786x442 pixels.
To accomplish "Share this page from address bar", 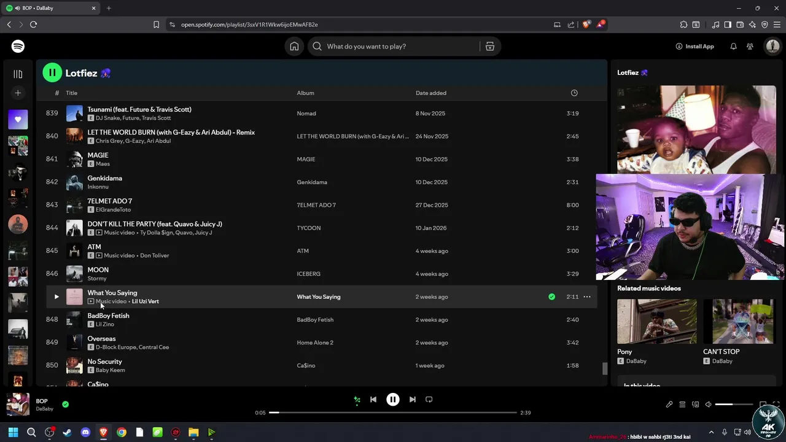I will [571, 25].
